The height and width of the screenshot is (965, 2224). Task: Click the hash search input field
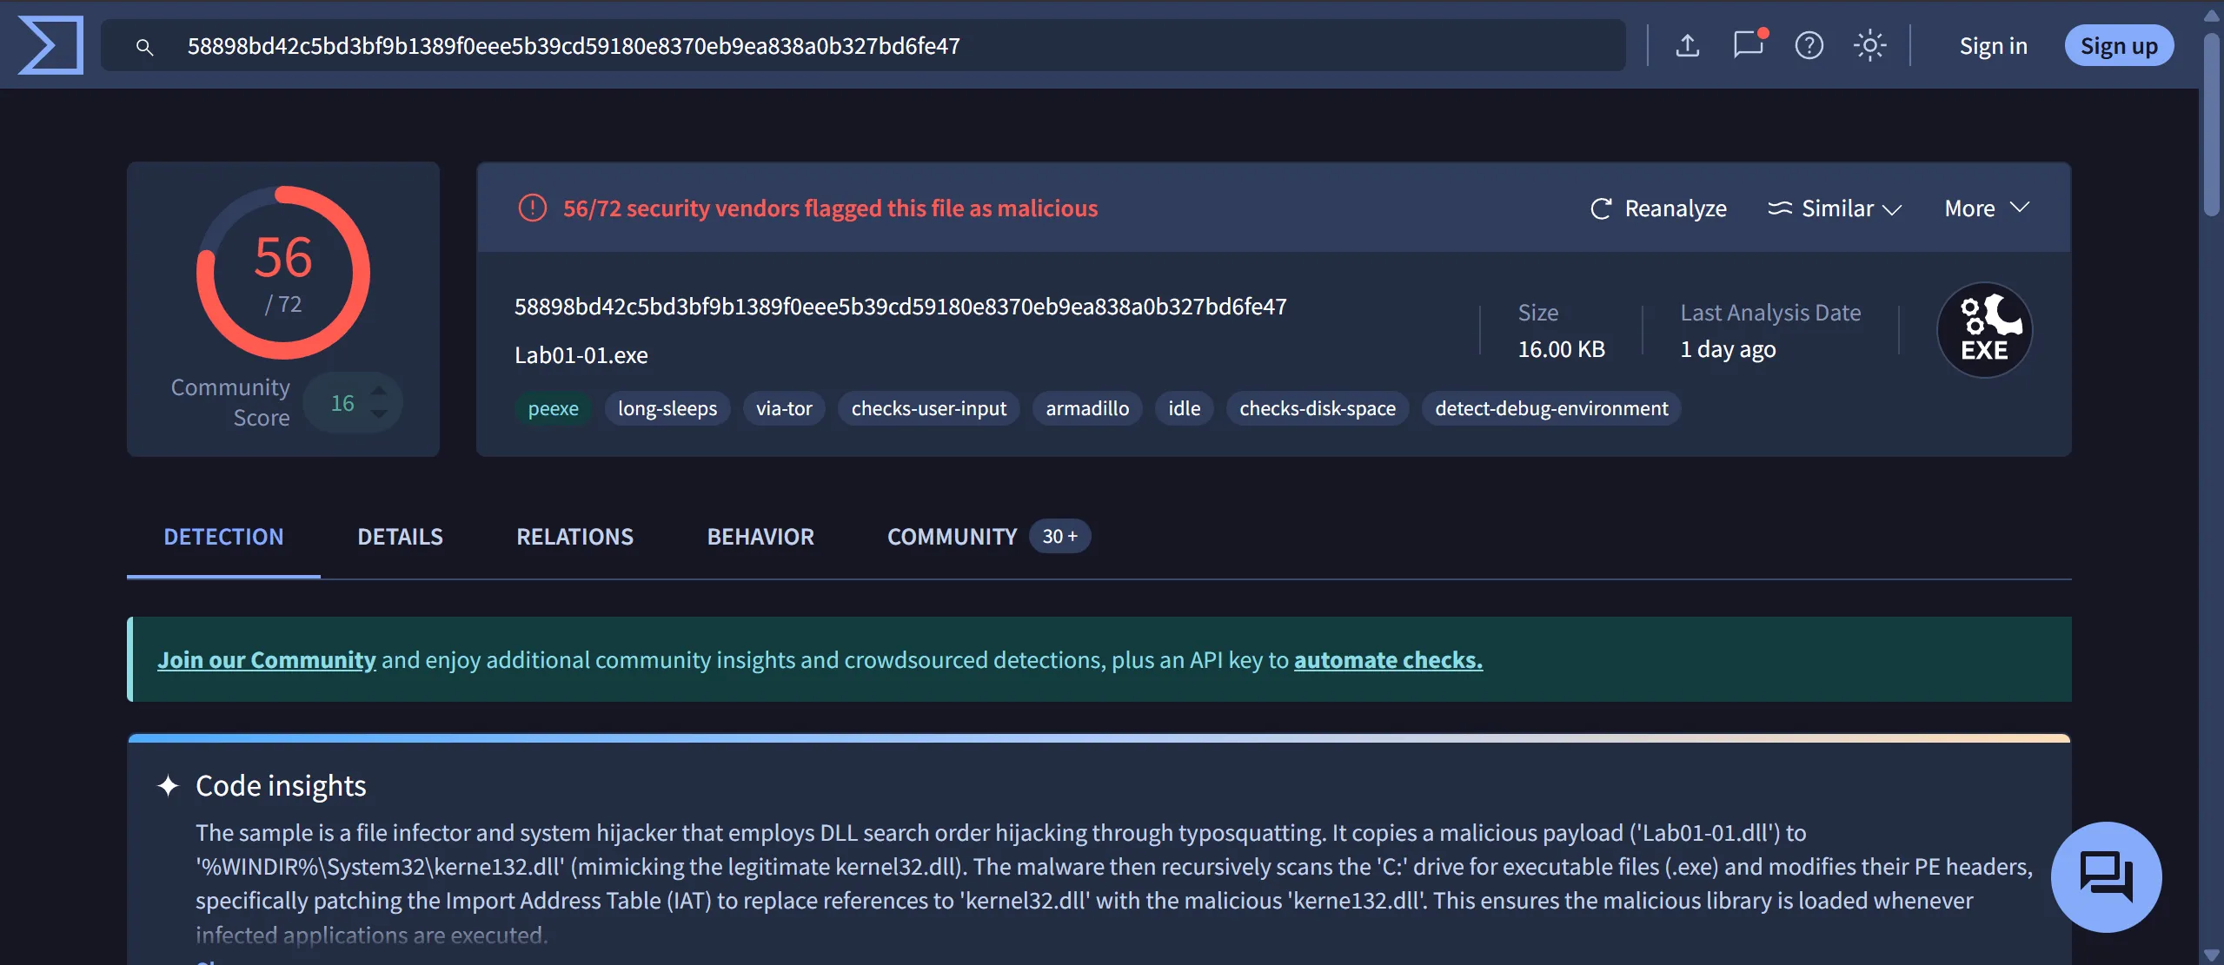[x=869, y=46]
